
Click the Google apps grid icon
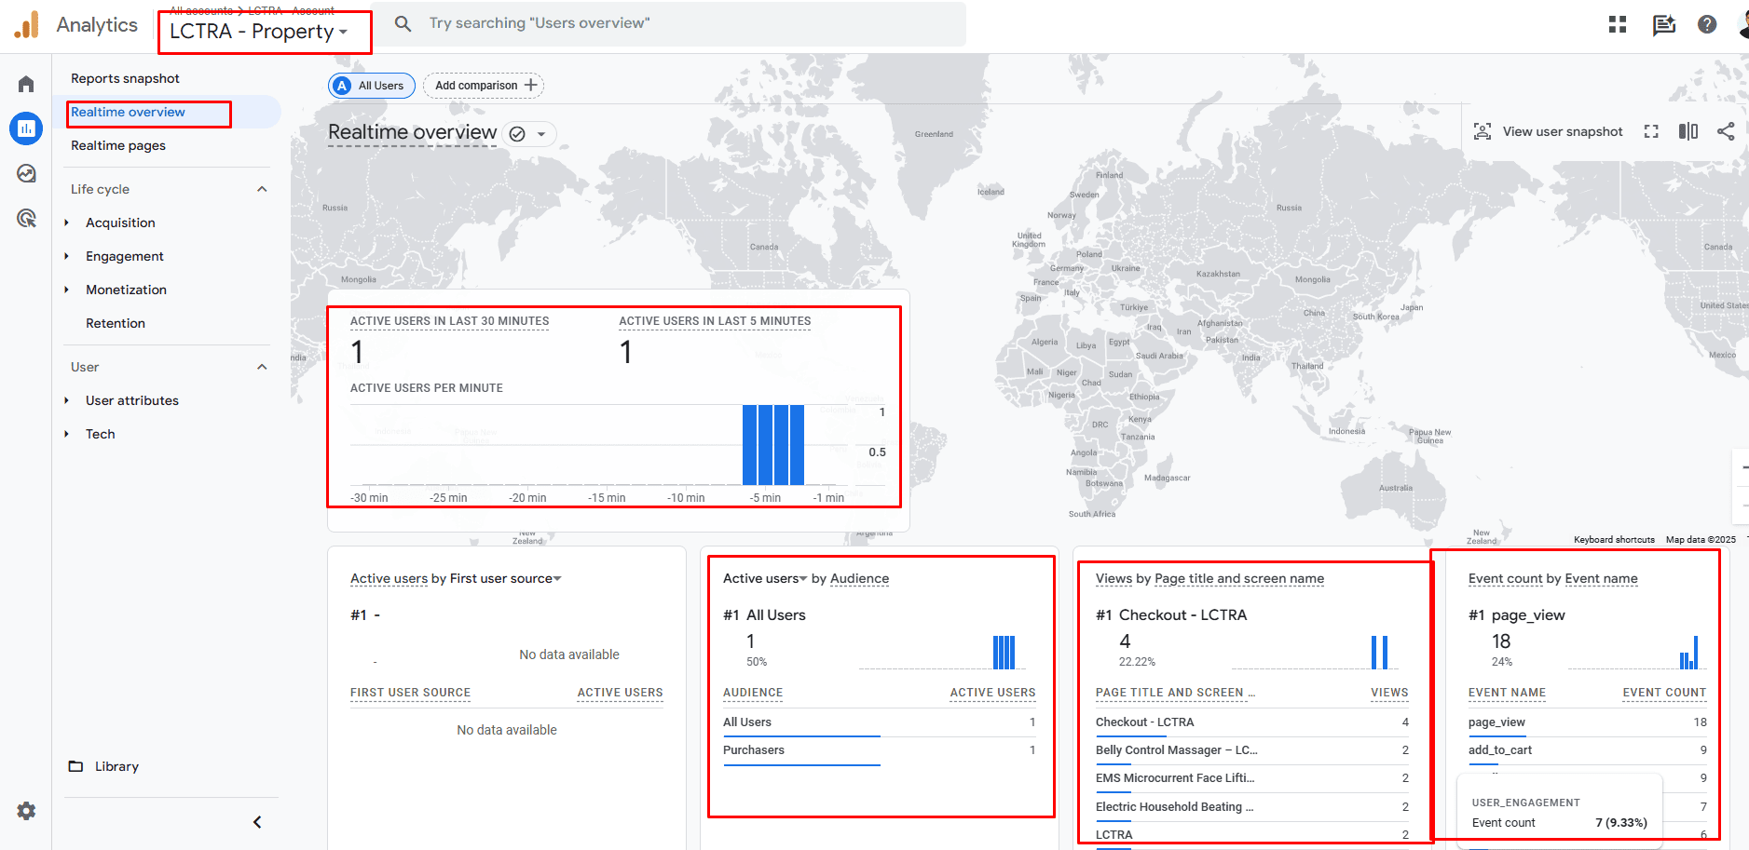coord(1618,25)
